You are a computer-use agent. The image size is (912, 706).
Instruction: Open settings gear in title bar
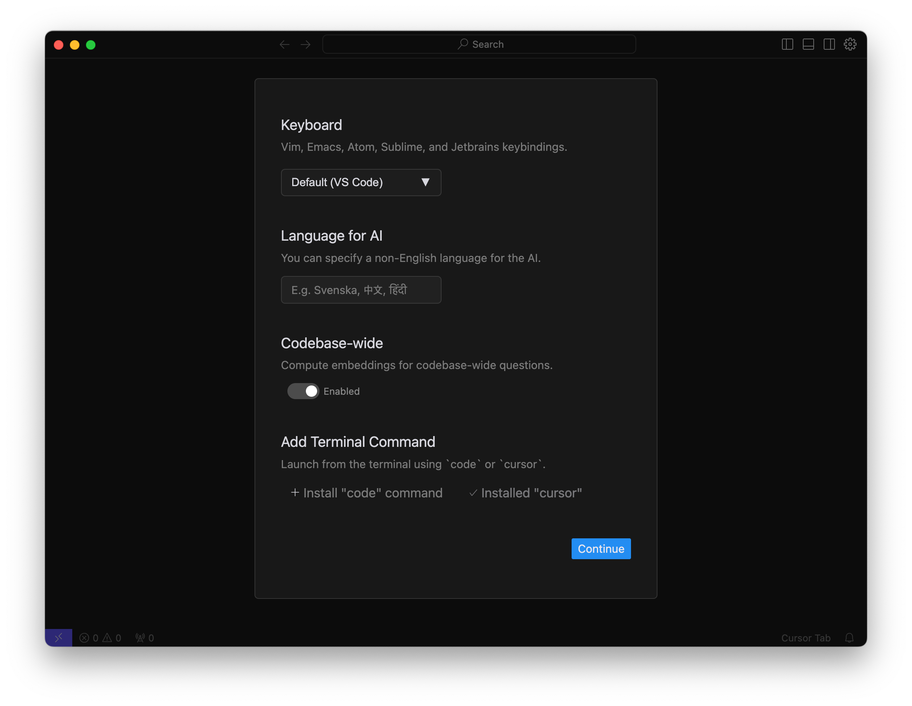pos(850,44)
